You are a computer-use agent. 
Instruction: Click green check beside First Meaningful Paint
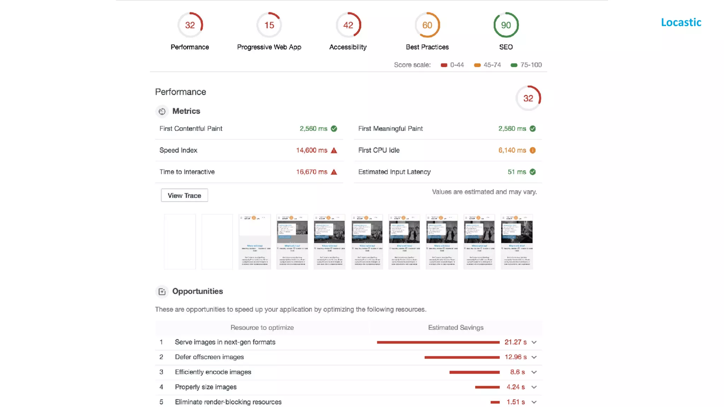click(532, 129)
